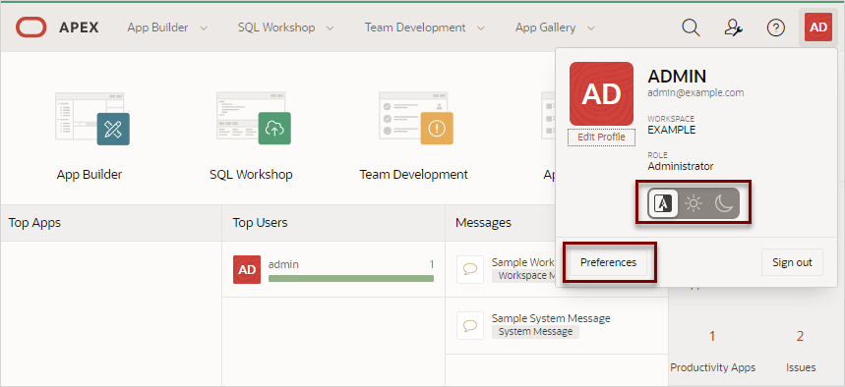Open Preferences
Image resolution: width=845 pixels, height=387 pixels.
pyautogui.click(x=609, y=262)
